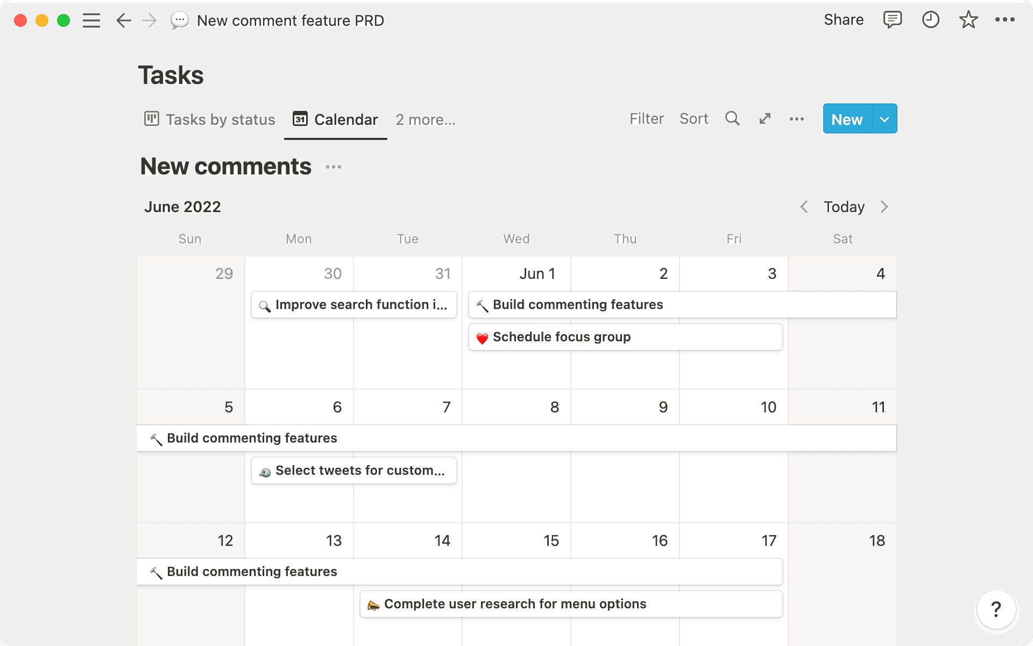Open the New button dropdown chevron
The height and width of the screenshot is (646, 1033).
tap(884, 118)
